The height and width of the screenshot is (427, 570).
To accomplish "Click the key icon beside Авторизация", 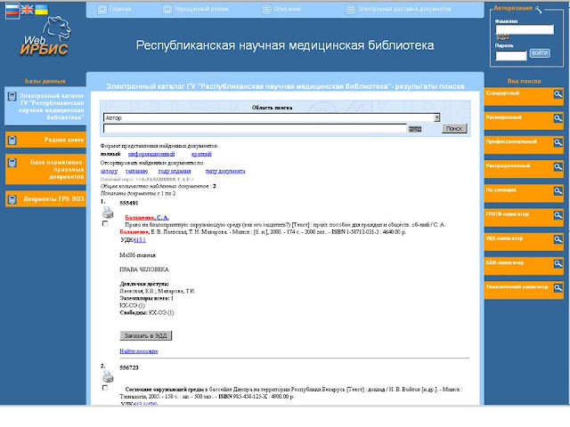I will click(539, 10).
